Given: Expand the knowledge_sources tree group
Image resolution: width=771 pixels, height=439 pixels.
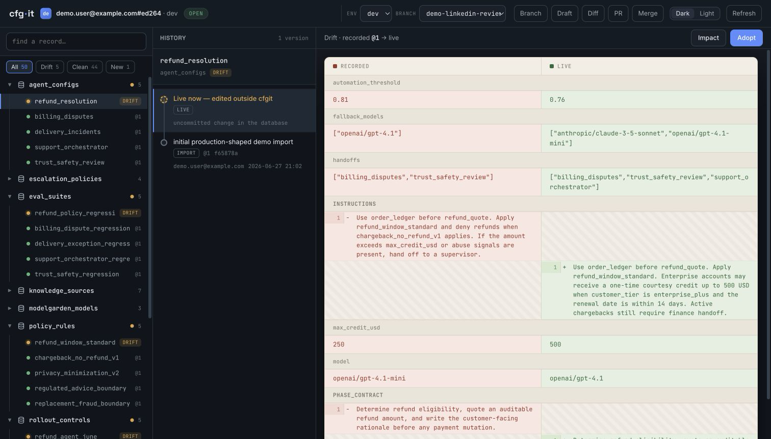Looking at the screenshot, I should click(x=10, y=290).
